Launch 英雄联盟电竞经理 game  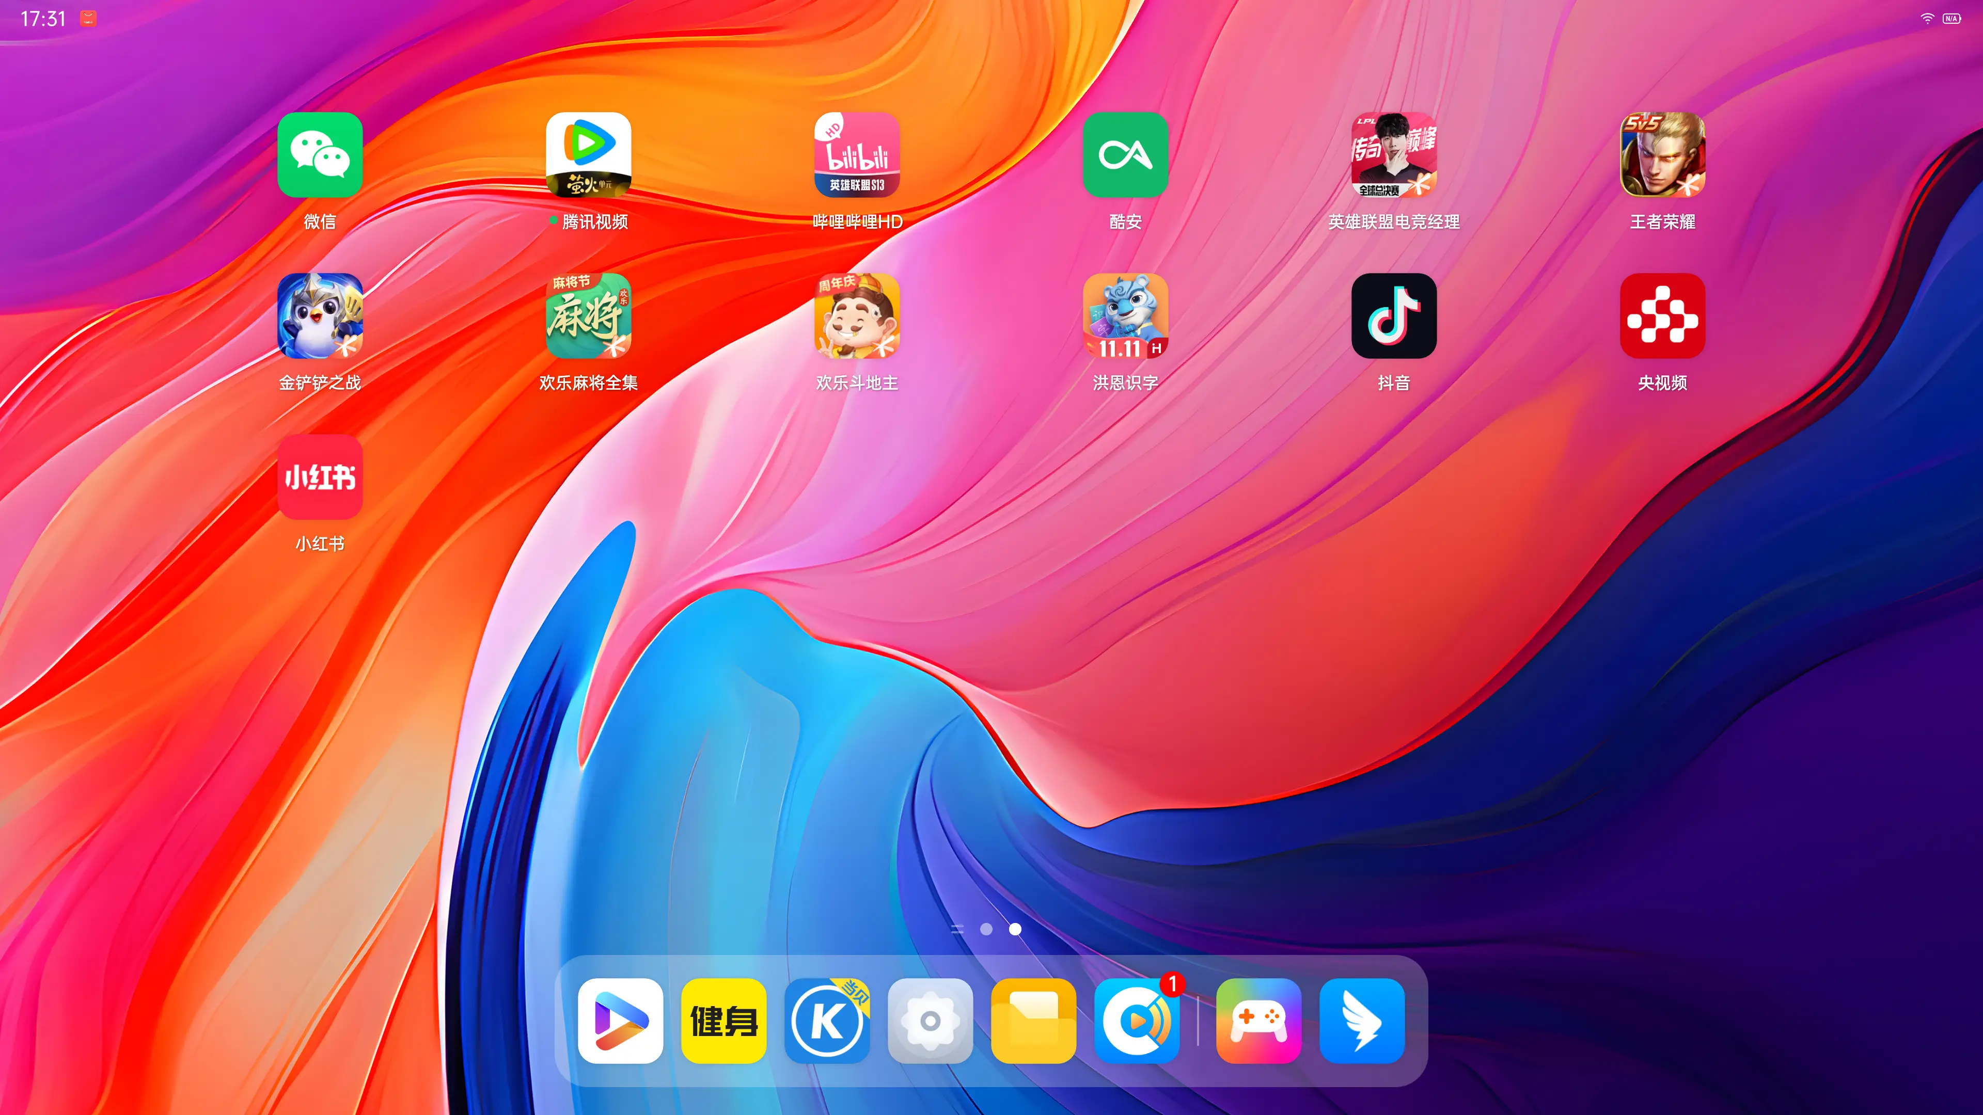pos(1394,155)
